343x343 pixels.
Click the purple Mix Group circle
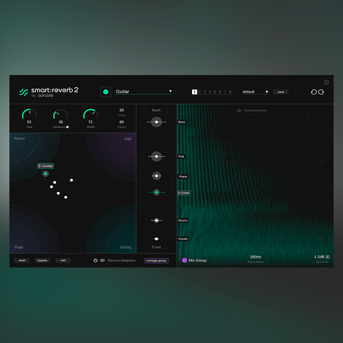pyautogui.click(x=184, y=260)
